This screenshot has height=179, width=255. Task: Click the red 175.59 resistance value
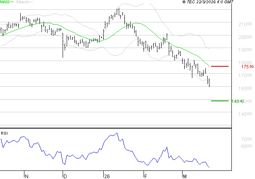coord(247,67)
